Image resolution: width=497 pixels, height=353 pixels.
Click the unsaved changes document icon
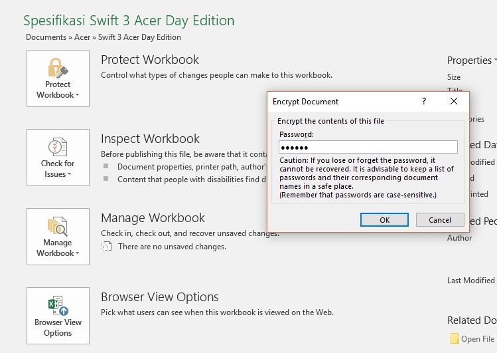(x=106, y=247)
